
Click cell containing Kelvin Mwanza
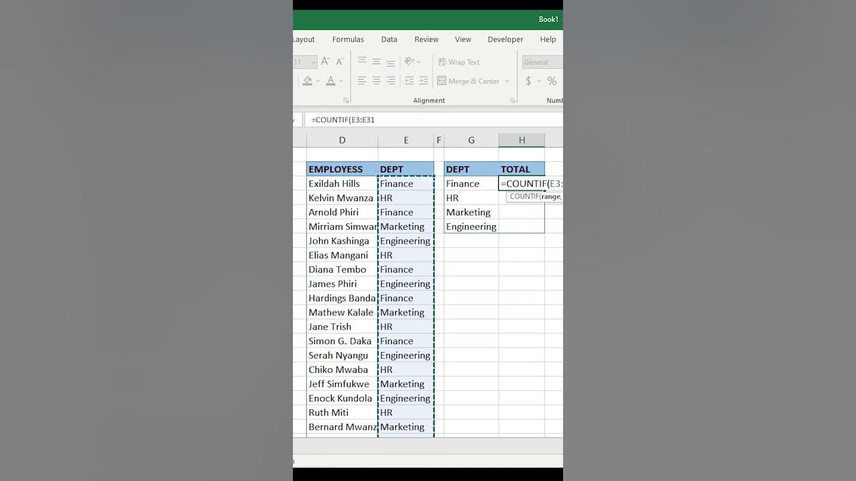click(x=342, y=198)
